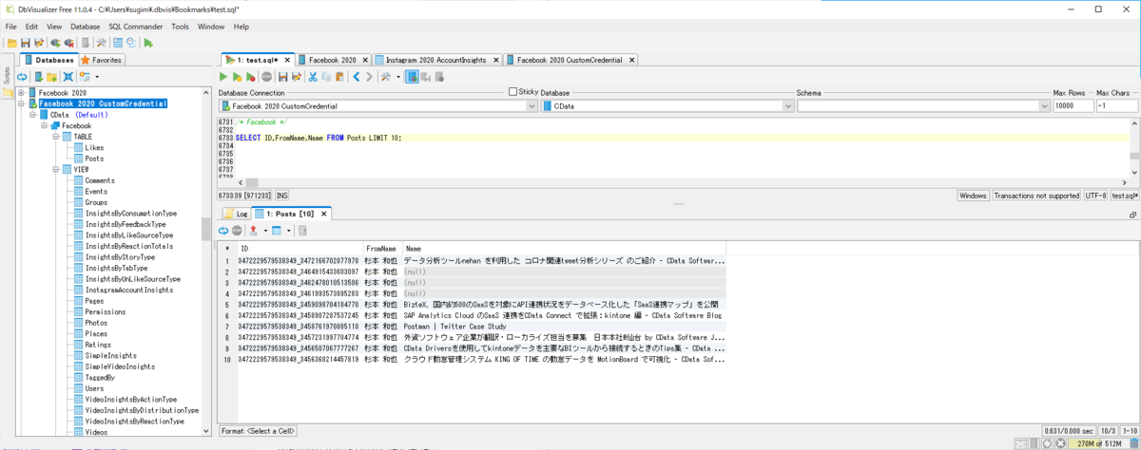This screenshot has height=450, width=1141.
Task: Collapse the Facebook 2020 CustomCredential node
Action: 20,103
